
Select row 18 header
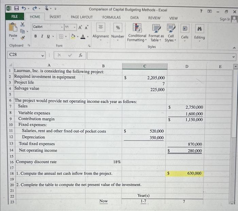coord(12,173)
